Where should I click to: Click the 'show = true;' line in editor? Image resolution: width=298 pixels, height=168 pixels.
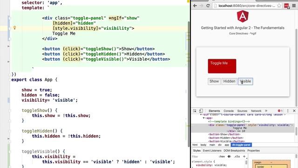pos(37,90)
